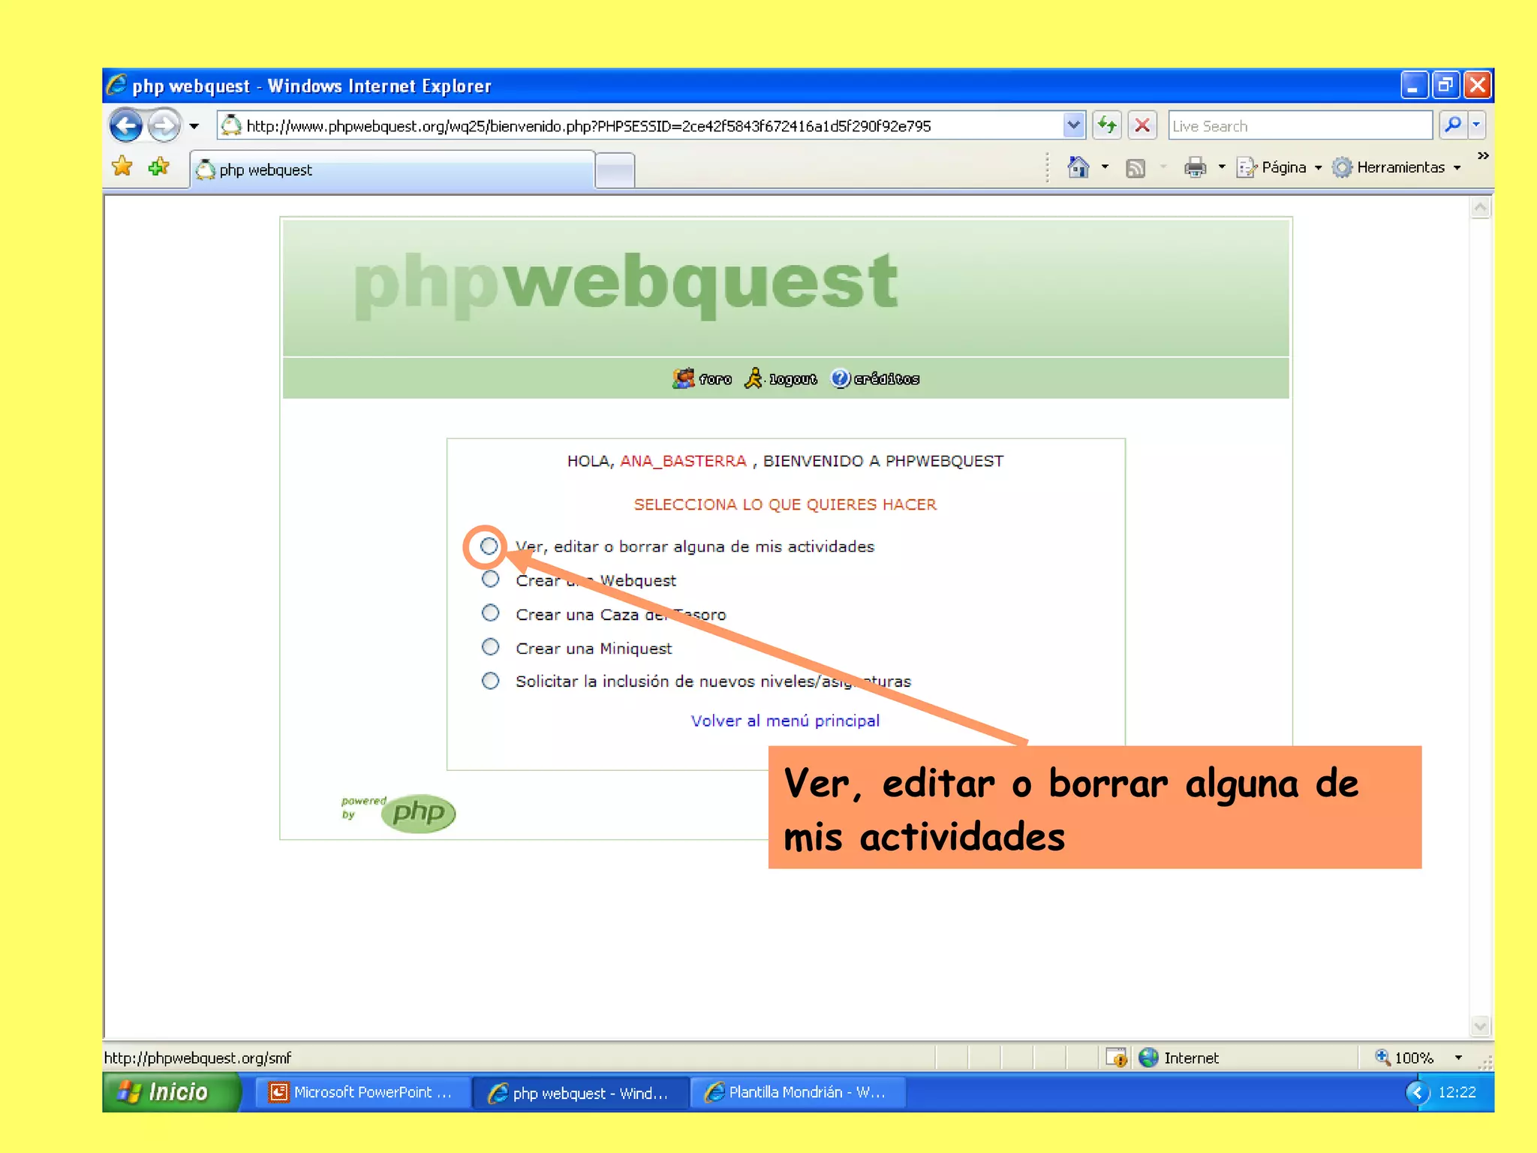The height and width of the screenshot is (1153, 1537).
Task: Click the browser Forward arrow button
Action: tap(164, 125)
